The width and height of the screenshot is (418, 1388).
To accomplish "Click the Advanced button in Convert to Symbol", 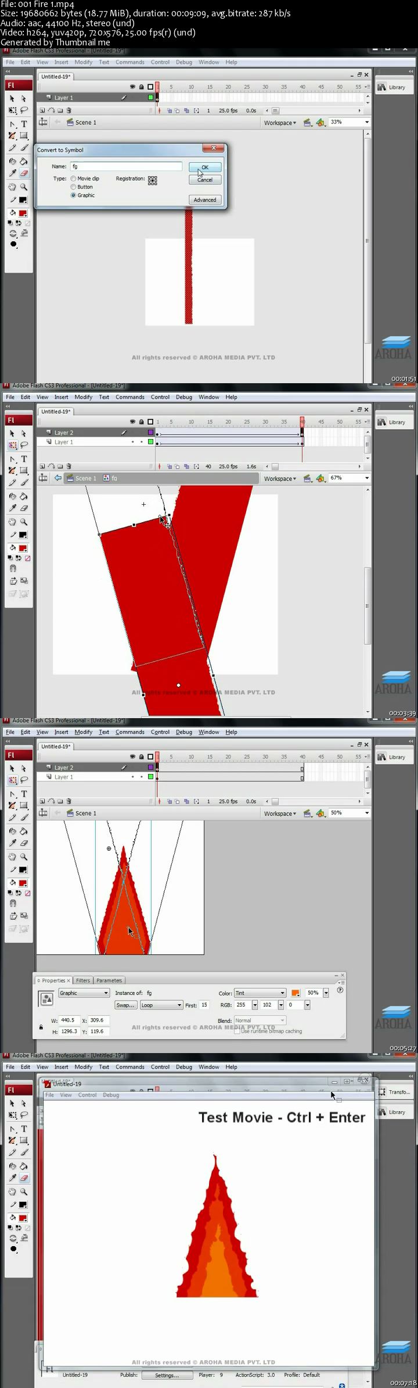I will pos(205,199).
